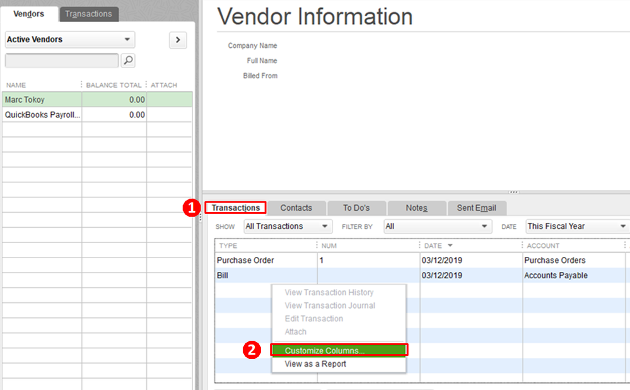Open the Contacts tab
630x390 pixels.
[296, 208]
